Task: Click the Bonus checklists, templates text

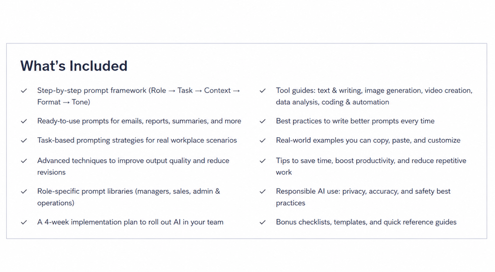Action: point(366,222)
